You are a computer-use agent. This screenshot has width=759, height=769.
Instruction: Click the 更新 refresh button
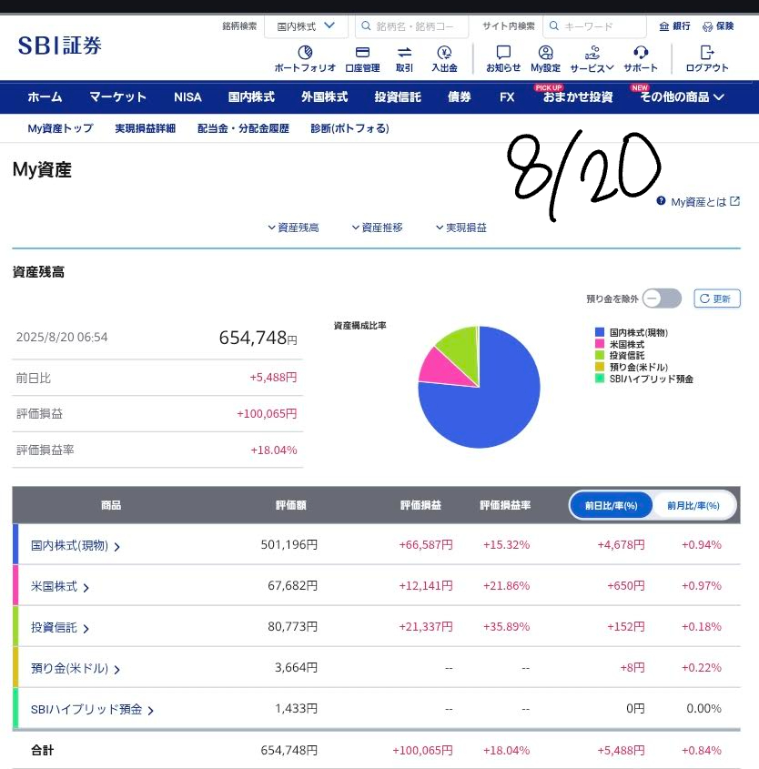[717, 298]
